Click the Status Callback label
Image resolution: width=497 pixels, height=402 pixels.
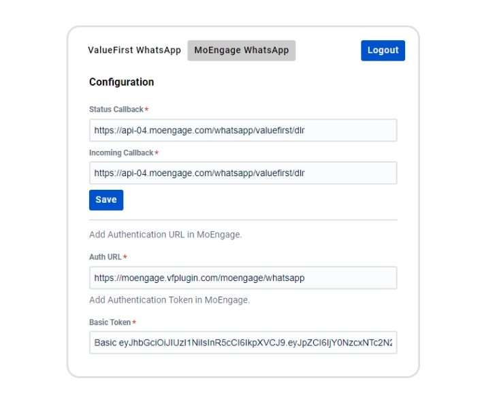click(116, 110)
